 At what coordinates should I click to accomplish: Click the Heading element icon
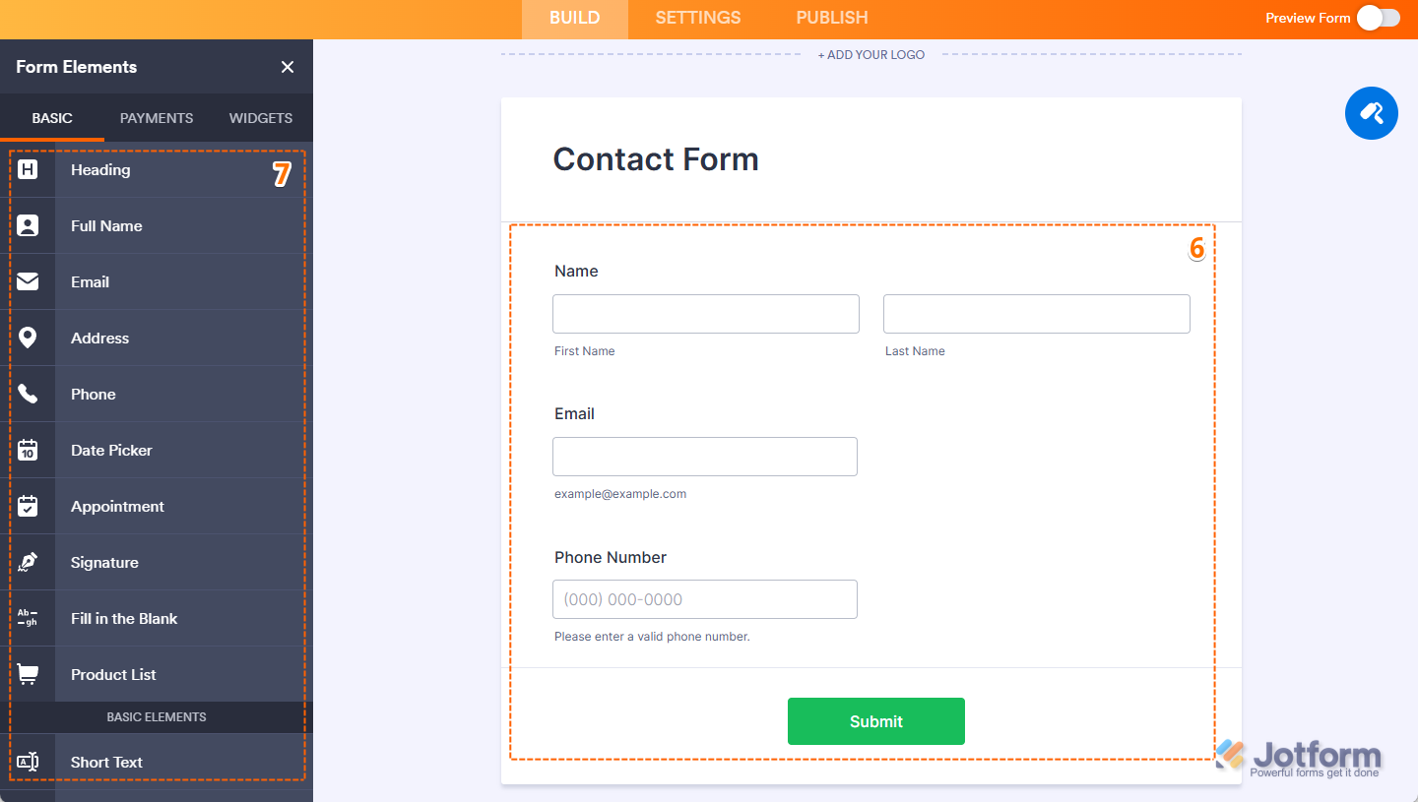[x=28, y=170]
